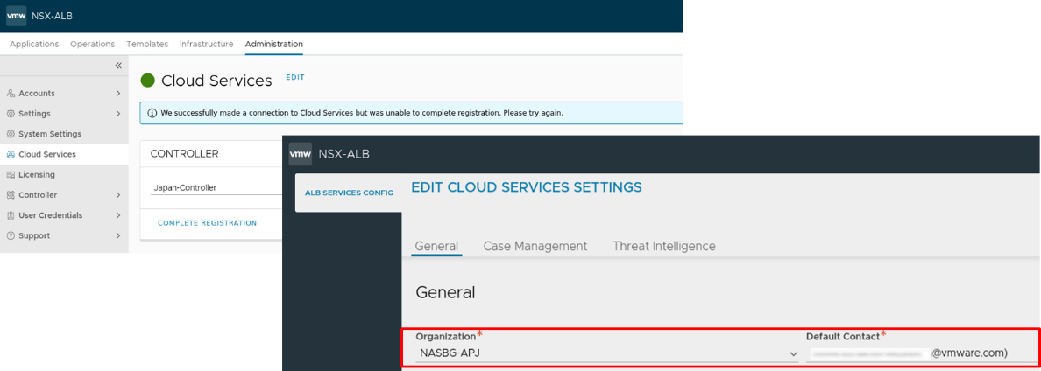
Task: Click the EDIT link beside Cloud Services
Action: point(295,78)
